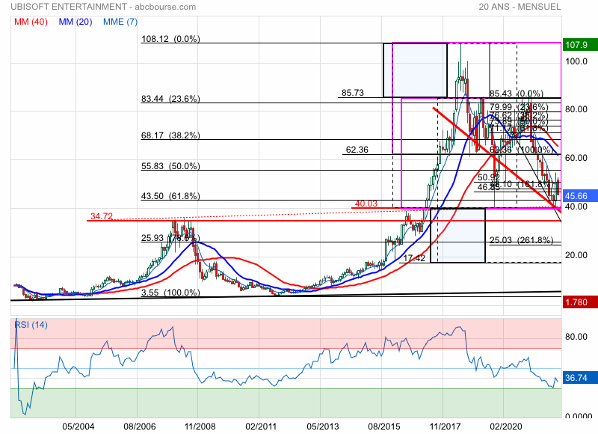This screenshot has height=434, width=598.
Task: Click the 55.83 (50.0%) Fibonacci label
Action: coord(170,165)
